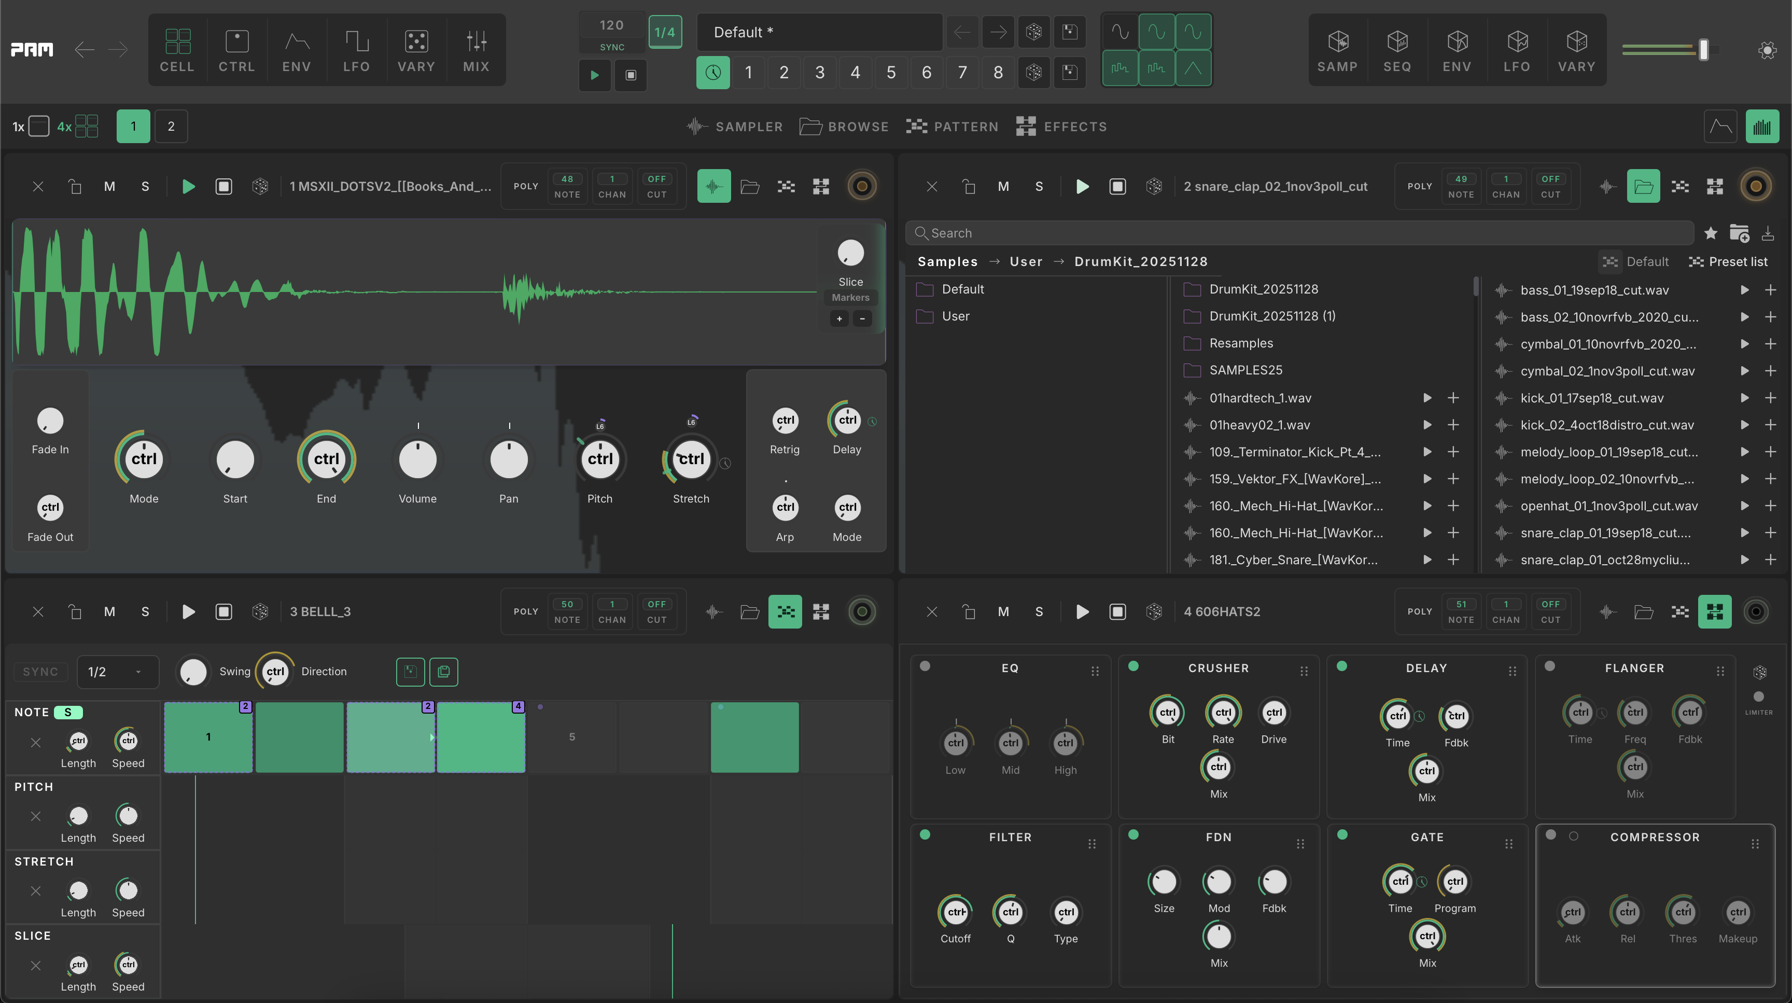Open the browse folder icon in cell 3
The width and height of the screenshot is (1792, 1003).
749,612
